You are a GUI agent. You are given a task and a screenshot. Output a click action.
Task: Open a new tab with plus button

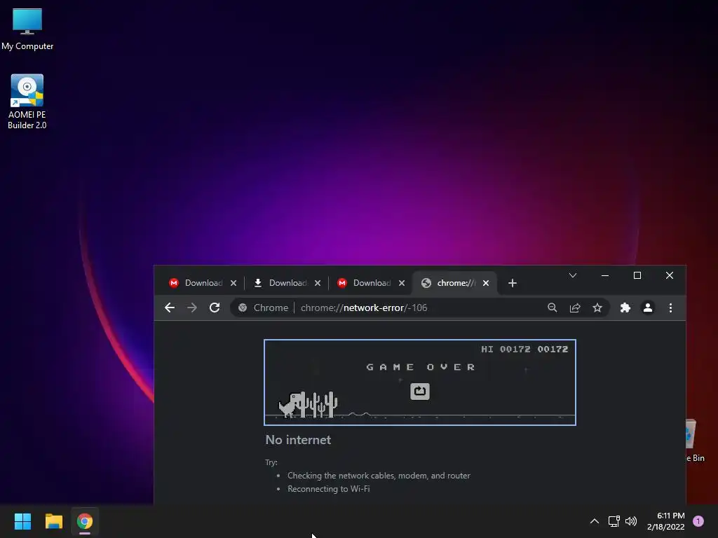(513, 283)
